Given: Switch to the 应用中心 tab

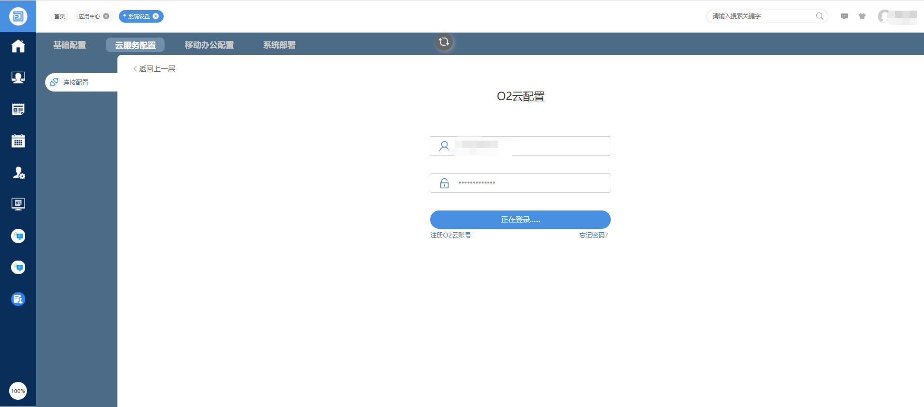Looking at the screenshot, I should pos(90,16).
